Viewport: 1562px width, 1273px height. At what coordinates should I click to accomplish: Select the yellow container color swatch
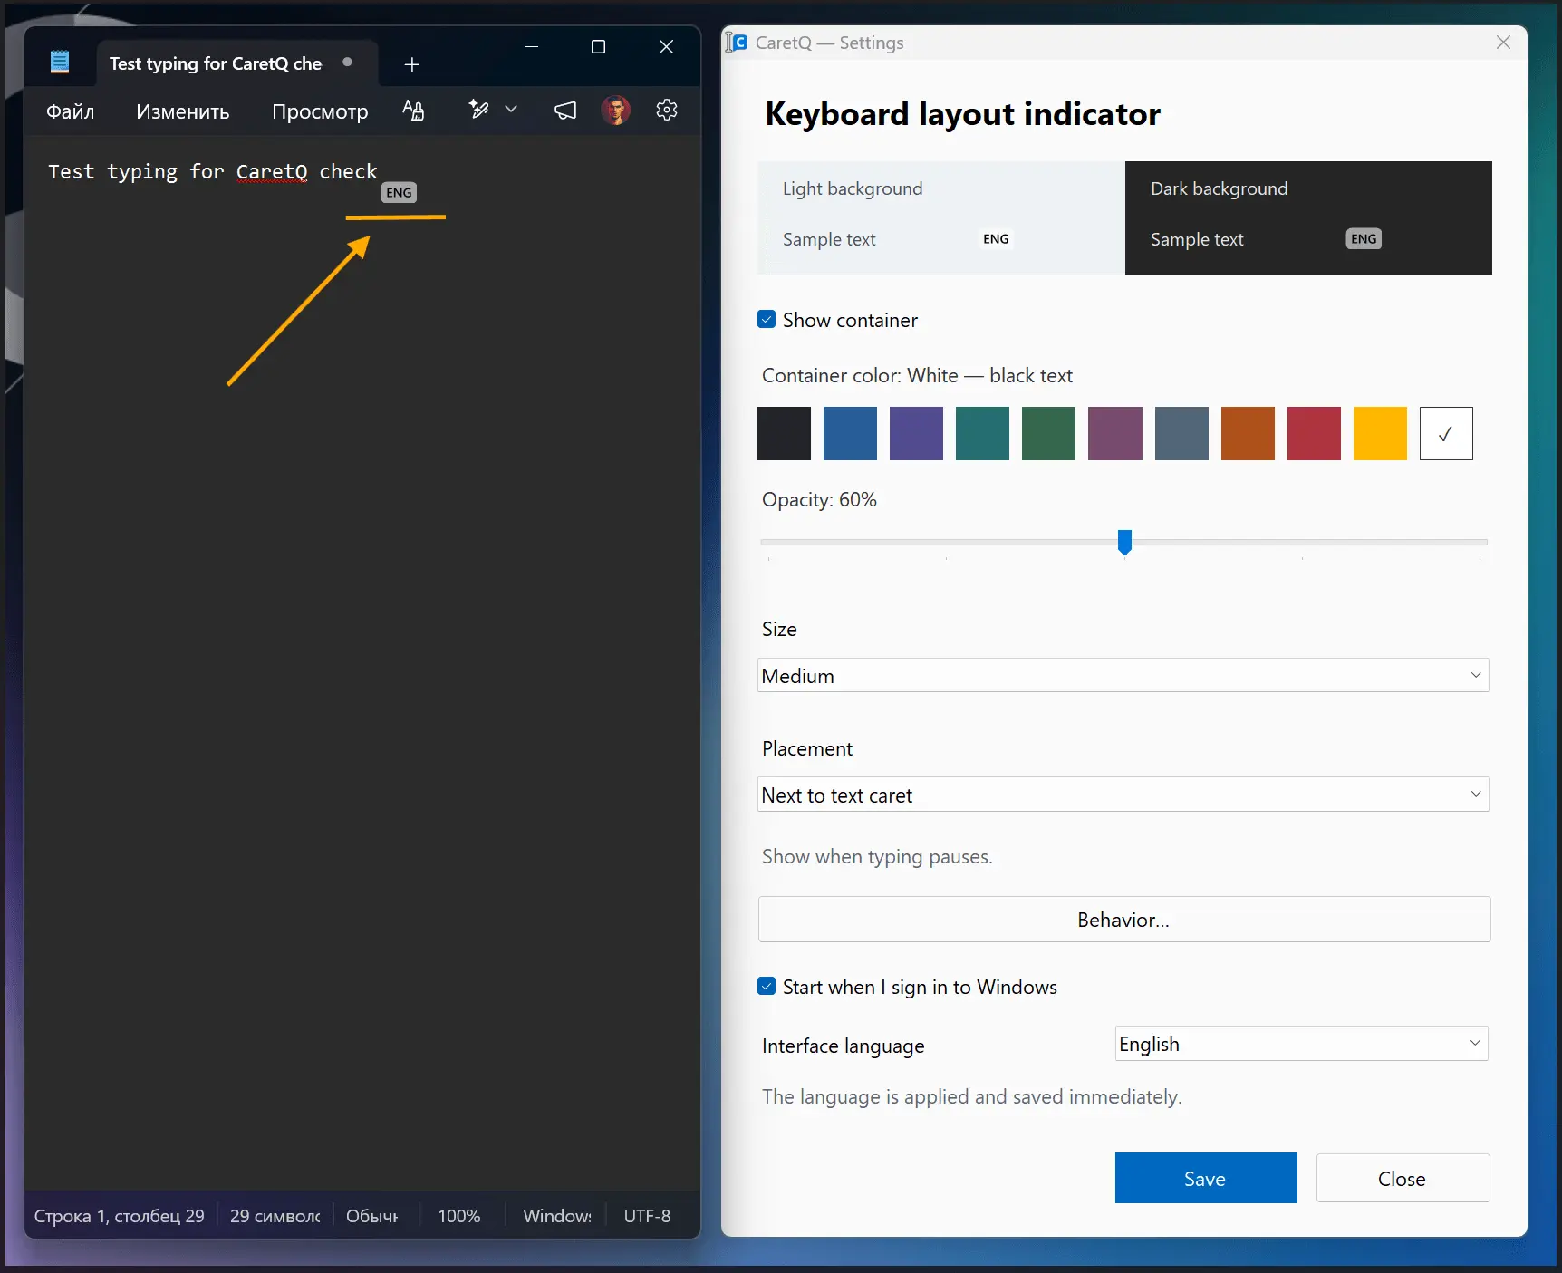point(1380,433)
